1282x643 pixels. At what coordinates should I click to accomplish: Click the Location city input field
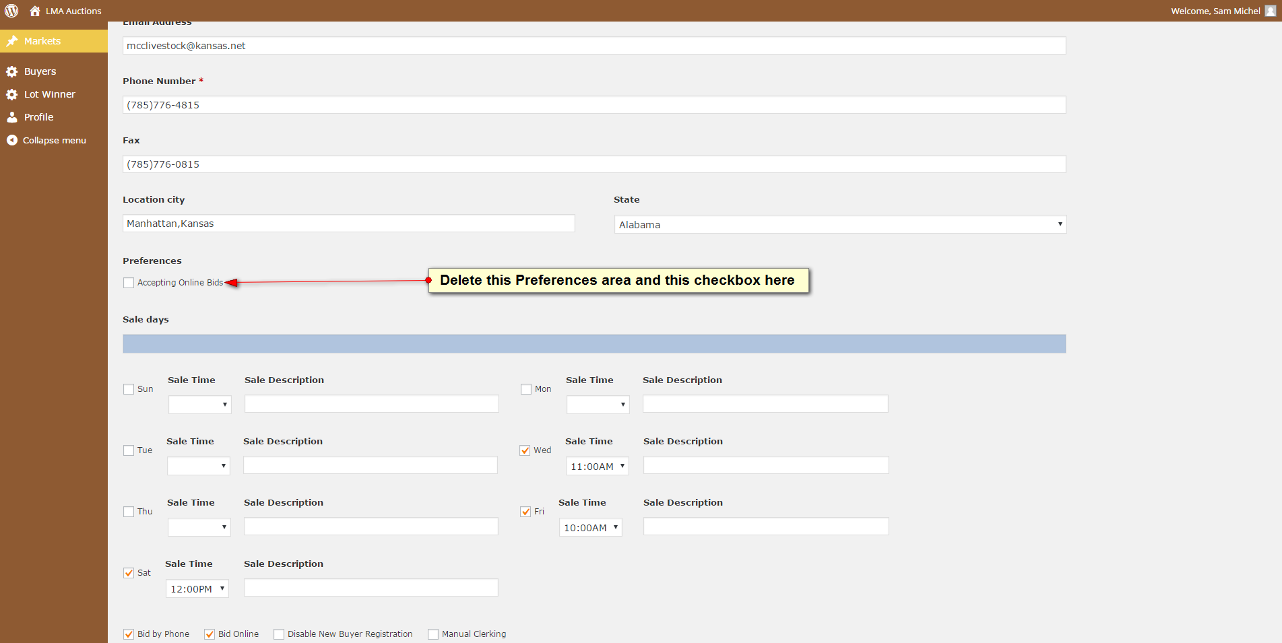point(349,224)
